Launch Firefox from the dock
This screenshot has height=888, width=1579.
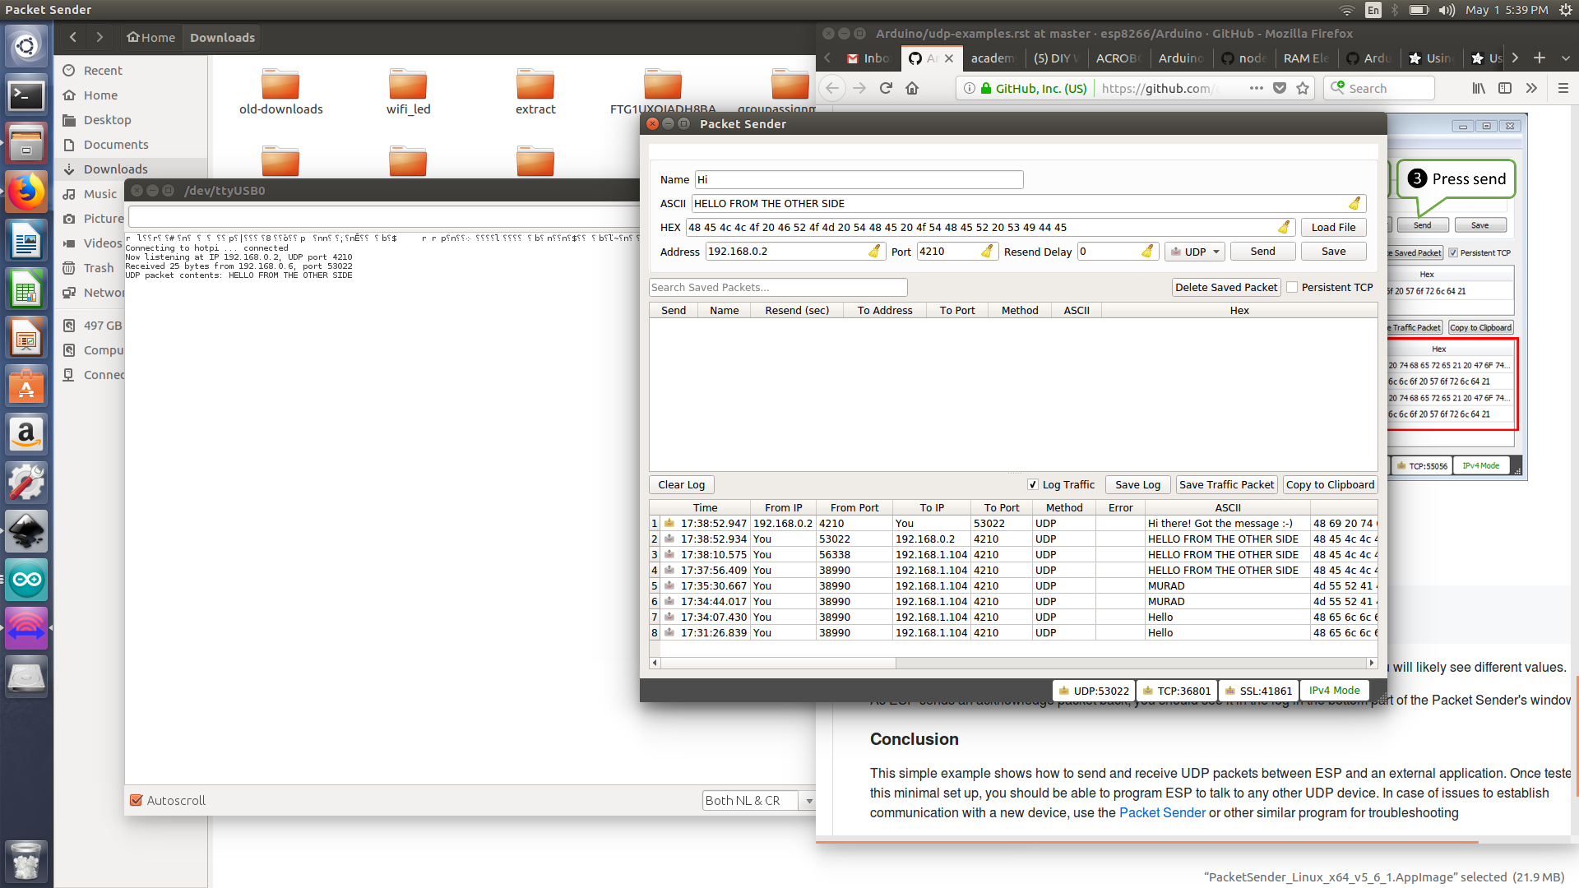tap(26, 192)
